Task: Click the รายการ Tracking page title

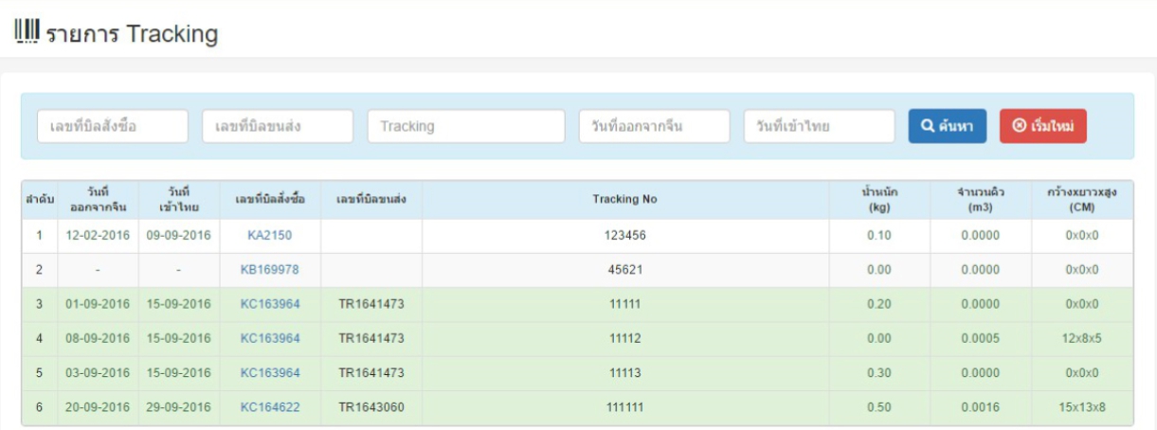Action: 132,34
